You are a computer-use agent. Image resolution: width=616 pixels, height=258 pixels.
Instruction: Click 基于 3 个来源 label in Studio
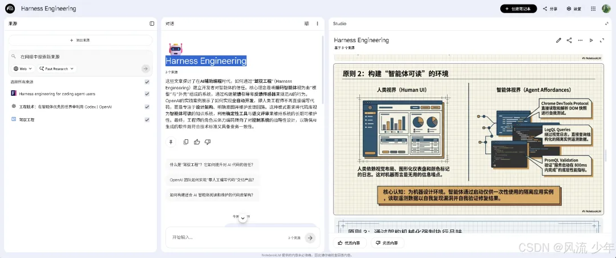344,47
